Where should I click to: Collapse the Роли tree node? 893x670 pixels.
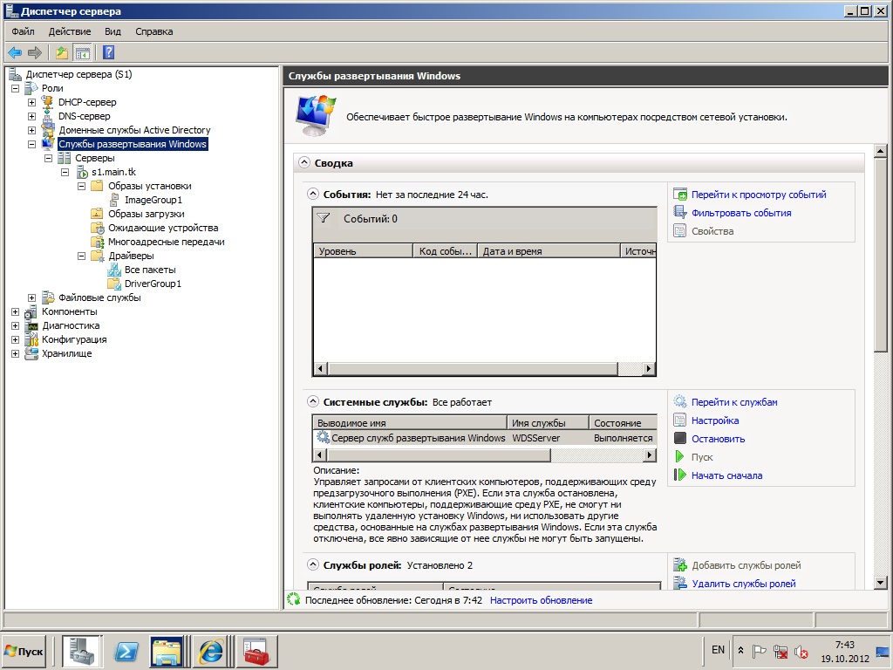click(16, 88)
